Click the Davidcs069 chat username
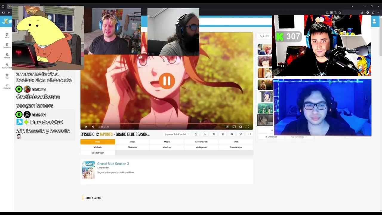 point(47,122)
